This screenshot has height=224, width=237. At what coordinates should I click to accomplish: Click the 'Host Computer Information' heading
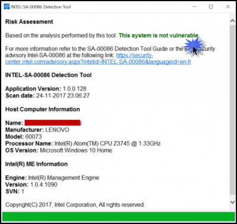pos(43,109)
